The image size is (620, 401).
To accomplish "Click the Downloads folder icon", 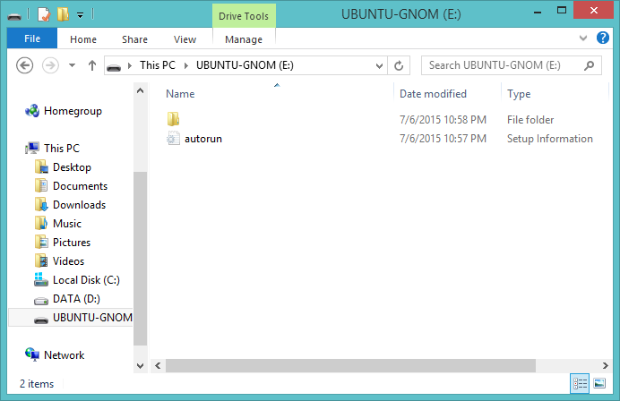I will click(x=41, y=205).
